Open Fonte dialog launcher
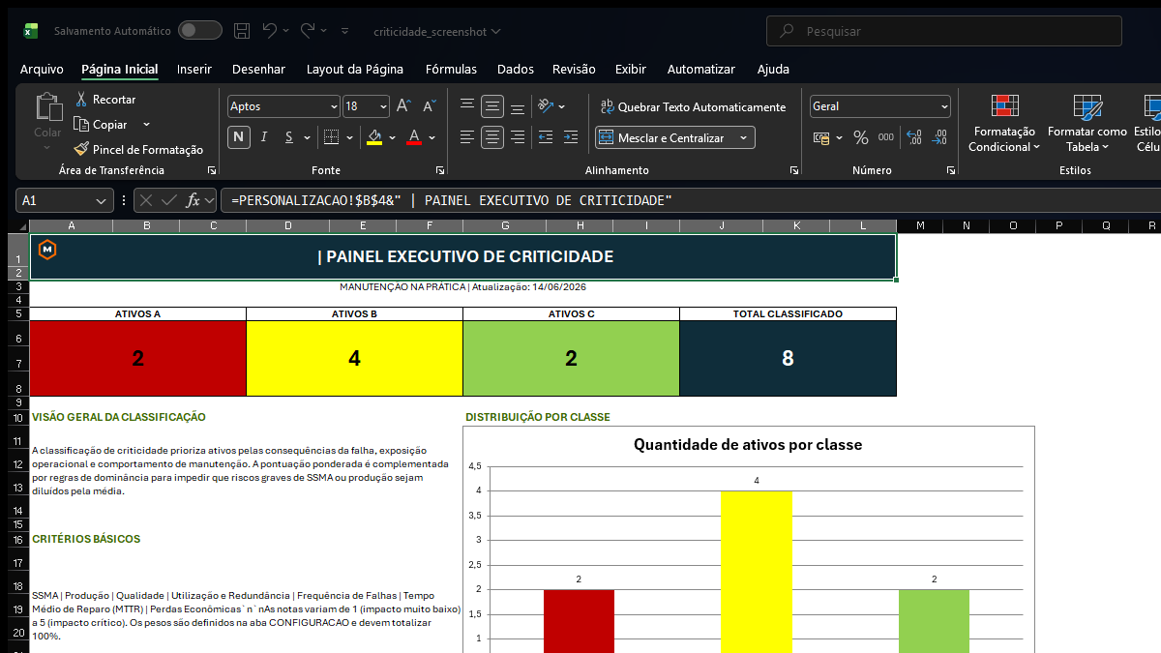Screen dimensions: 1161x653 440,170
